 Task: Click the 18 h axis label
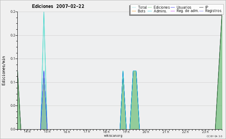point(106,131)
